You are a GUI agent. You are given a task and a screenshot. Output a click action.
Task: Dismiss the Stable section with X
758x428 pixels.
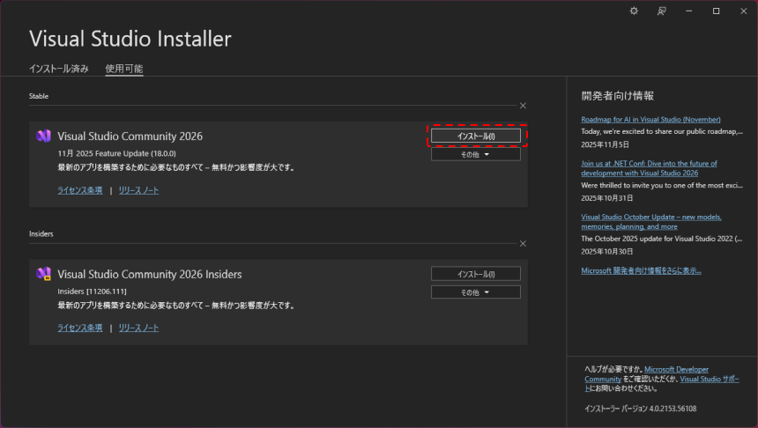pos(523,105)
